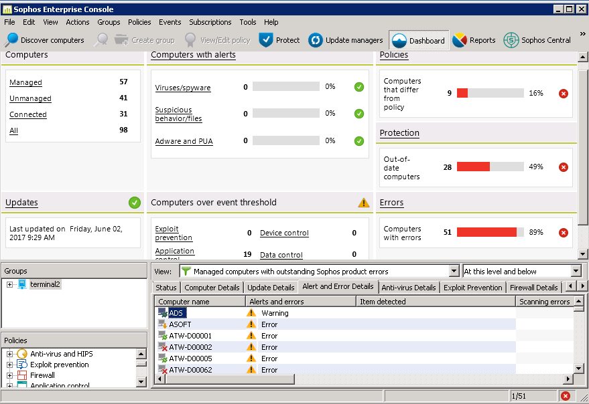Switch to the Update Details tab
The height and width of the screenshot is (404, 589).
[x=271, y=288]
